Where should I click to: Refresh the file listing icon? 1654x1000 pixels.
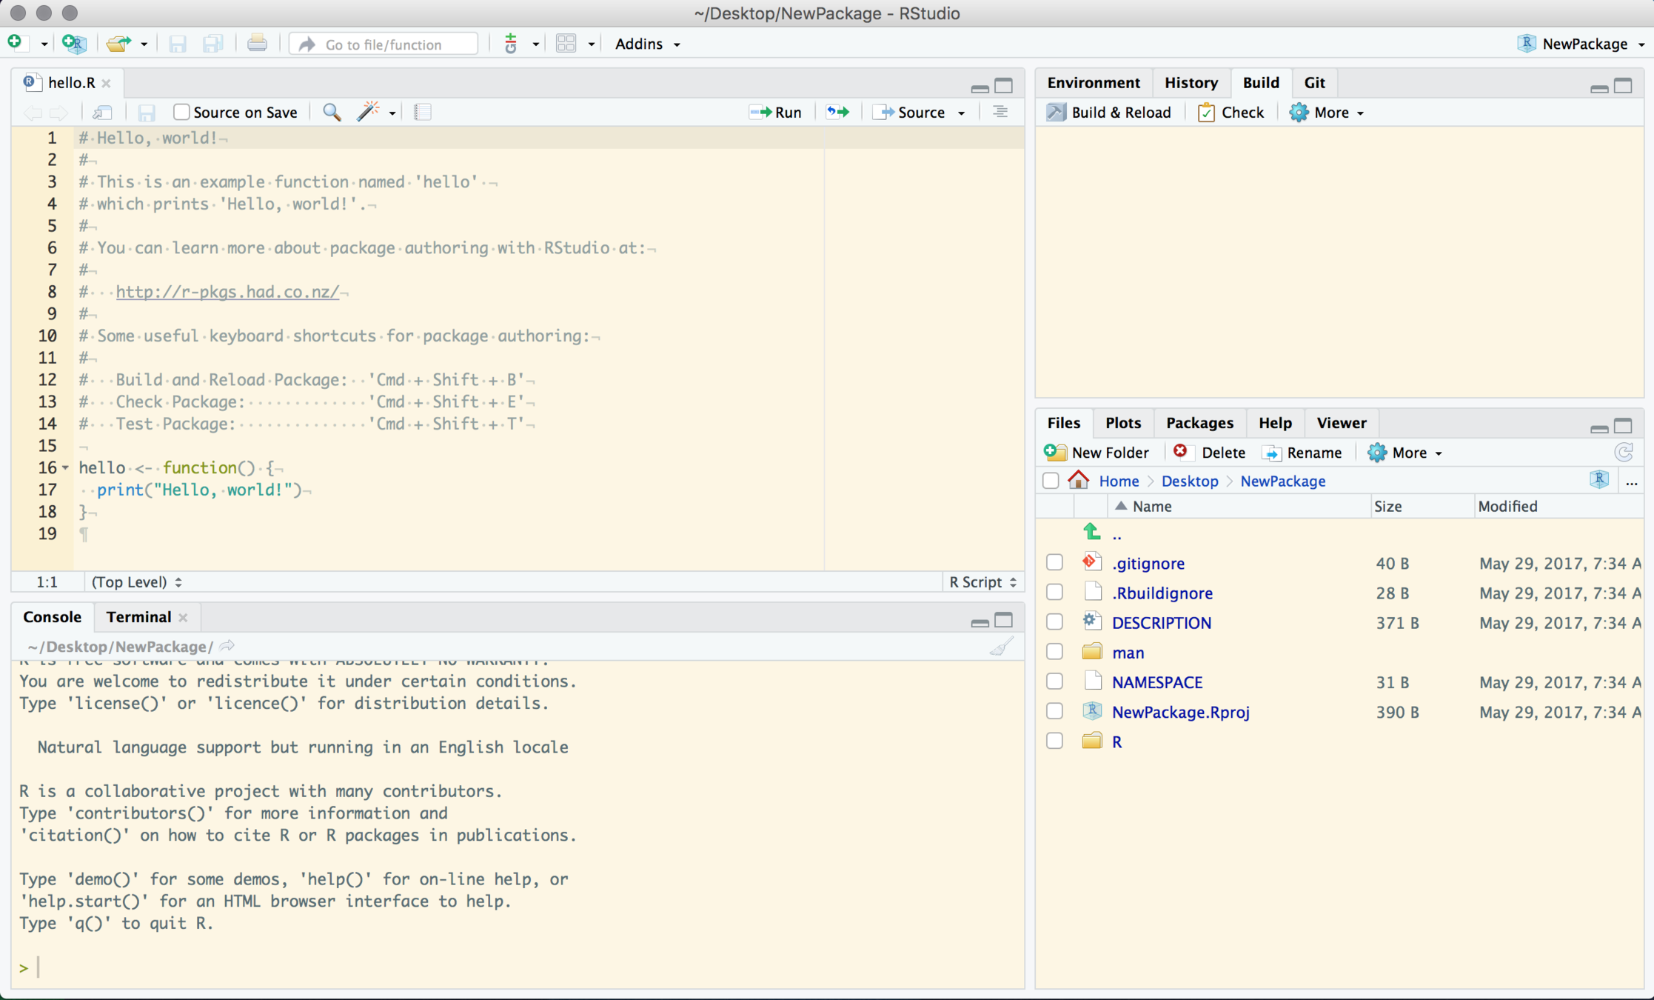coord(1624,453)
